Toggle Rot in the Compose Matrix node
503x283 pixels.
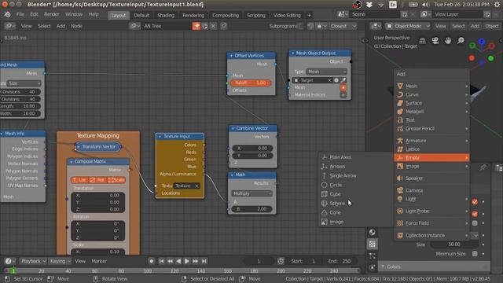[97, 180]
